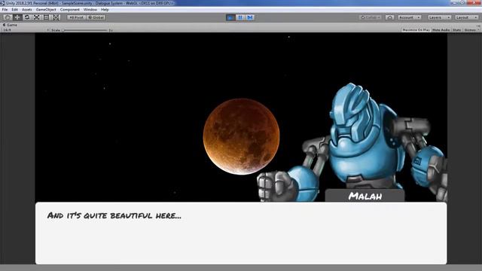Toggle the Global handle rotation button
The width and height of the screenshot is (482, 271).
pyautogui.click(x=96, y=17)
